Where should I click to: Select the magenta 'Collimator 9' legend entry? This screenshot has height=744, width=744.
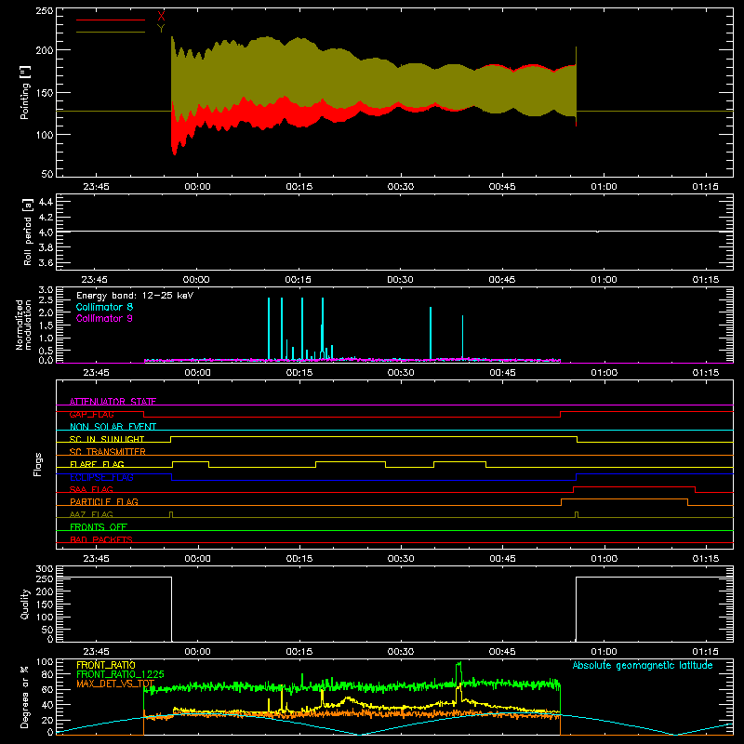click(x=104, y=318)
